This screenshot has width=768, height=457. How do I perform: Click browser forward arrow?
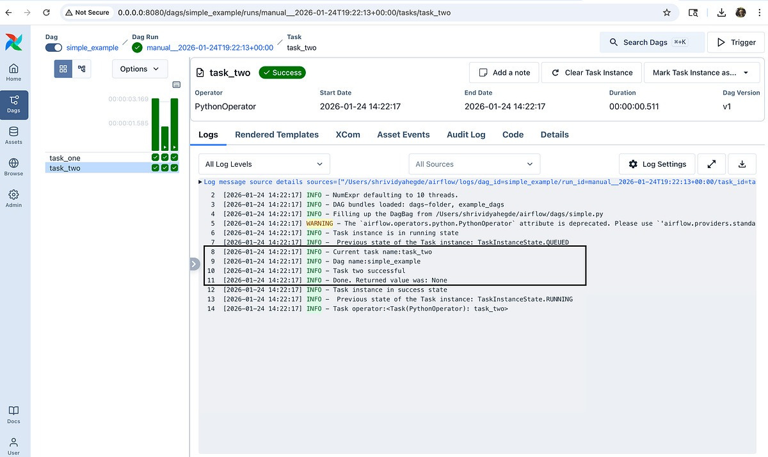click(x=28, y=12)
